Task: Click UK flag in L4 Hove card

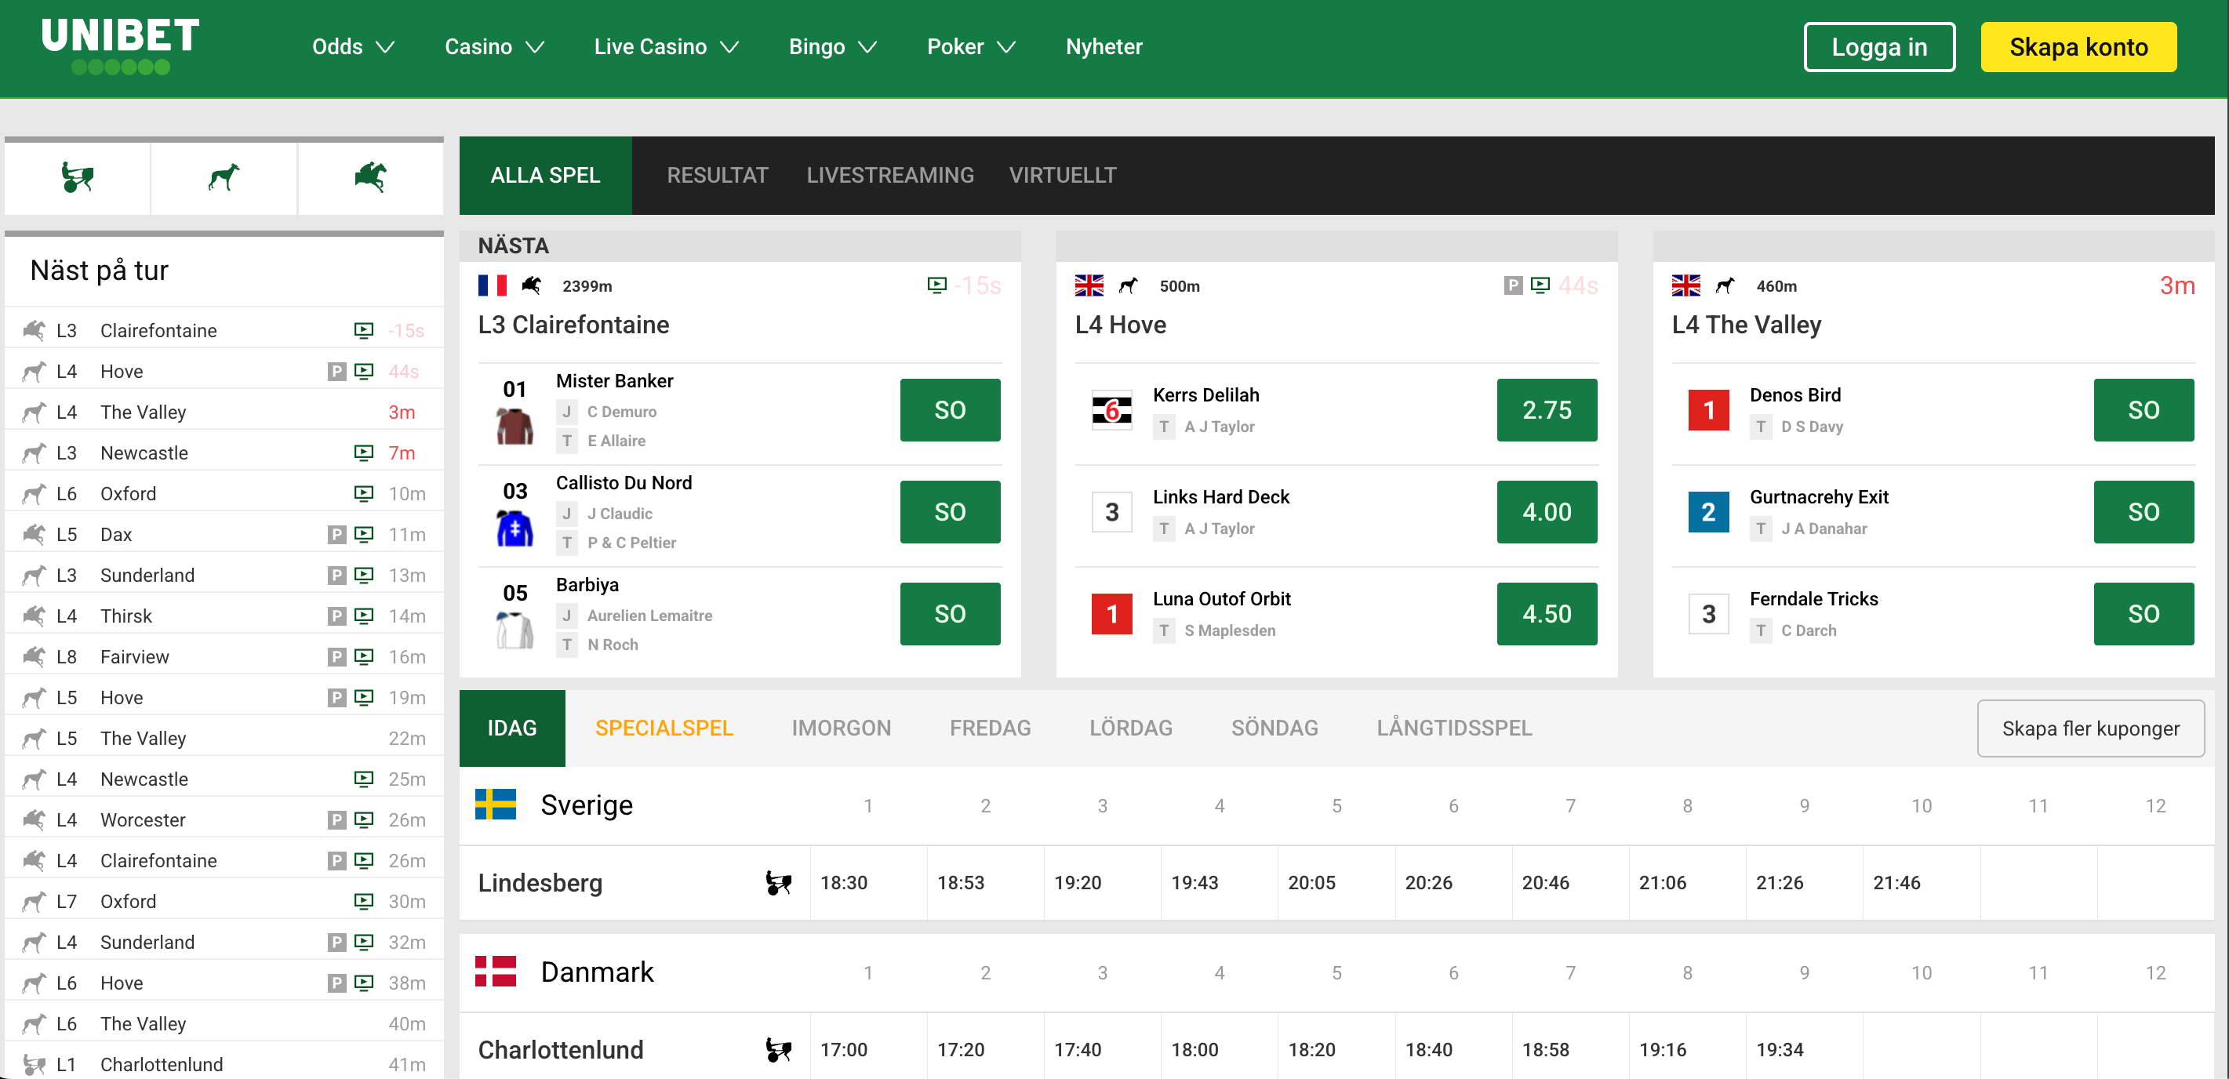Action: point(1089,285)
